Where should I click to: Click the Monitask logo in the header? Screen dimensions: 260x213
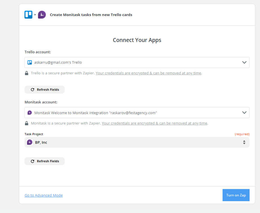(x=42, y=15)
